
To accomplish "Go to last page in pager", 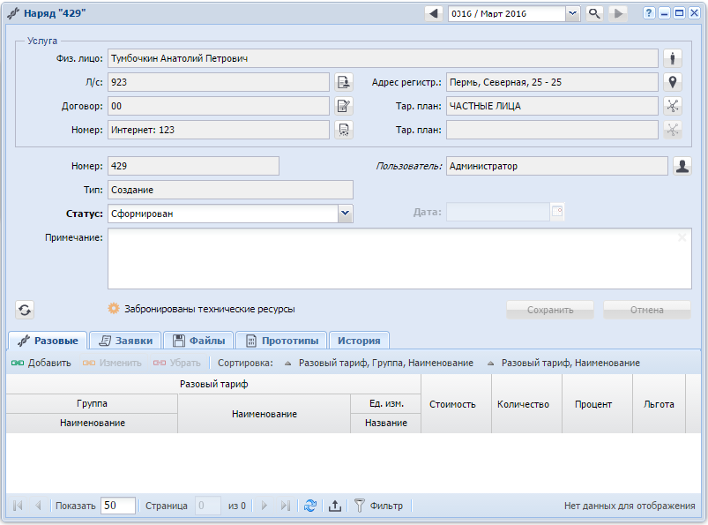I will click(286, 506).
